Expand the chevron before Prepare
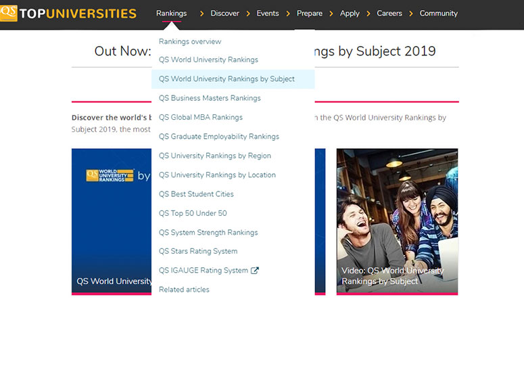The width and height of the screenshot is (524, 383). 288,14
